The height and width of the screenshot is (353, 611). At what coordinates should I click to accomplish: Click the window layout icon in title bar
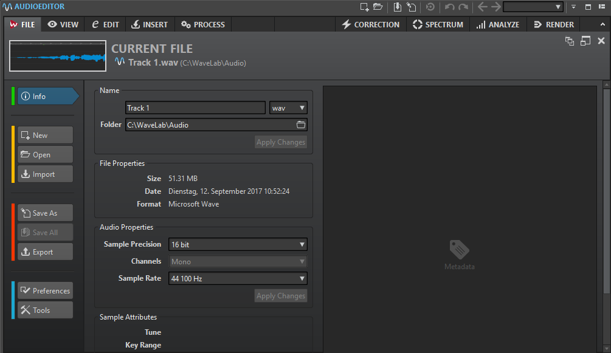[x=588, y=7]
